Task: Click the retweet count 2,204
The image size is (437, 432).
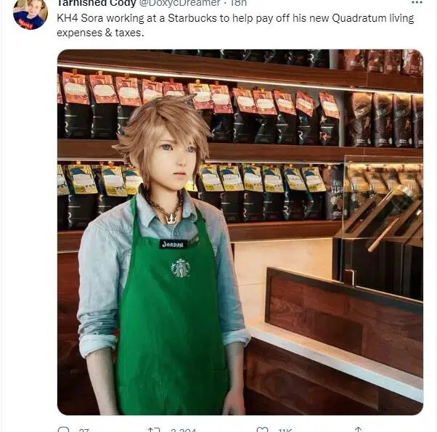Action: (x=181, y=430)
